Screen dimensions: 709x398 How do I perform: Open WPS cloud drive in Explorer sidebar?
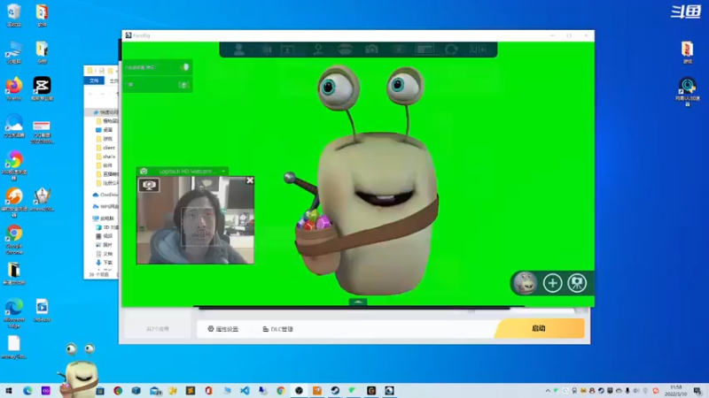[105, 206]
